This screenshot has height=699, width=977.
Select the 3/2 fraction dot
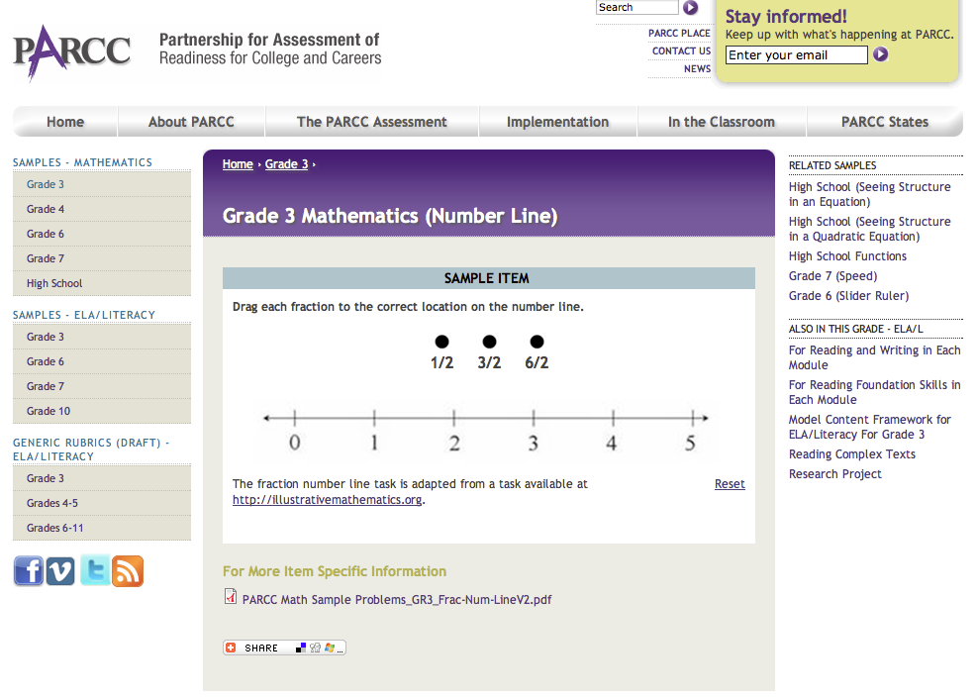coord(490,342)
